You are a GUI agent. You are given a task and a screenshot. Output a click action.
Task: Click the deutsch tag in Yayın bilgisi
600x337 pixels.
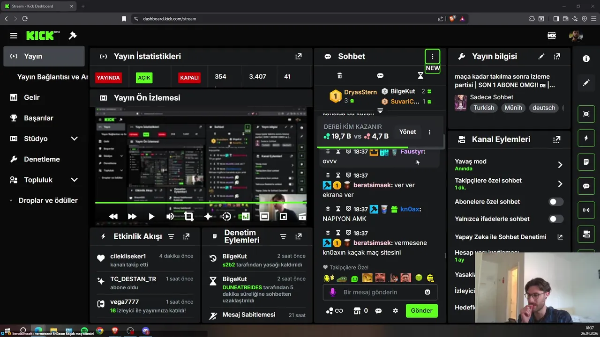544,108
